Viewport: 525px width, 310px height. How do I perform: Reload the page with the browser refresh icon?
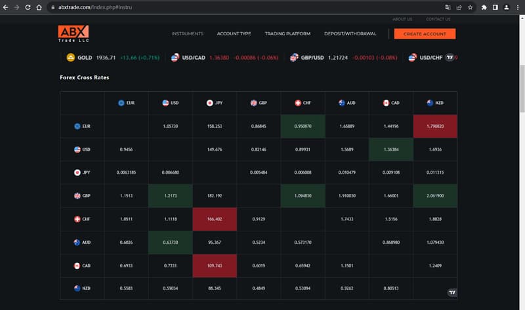tap(28, 7)
